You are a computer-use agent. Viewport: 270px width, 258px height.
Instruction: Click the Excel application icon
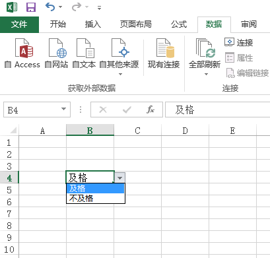click(x=12, y=7)
